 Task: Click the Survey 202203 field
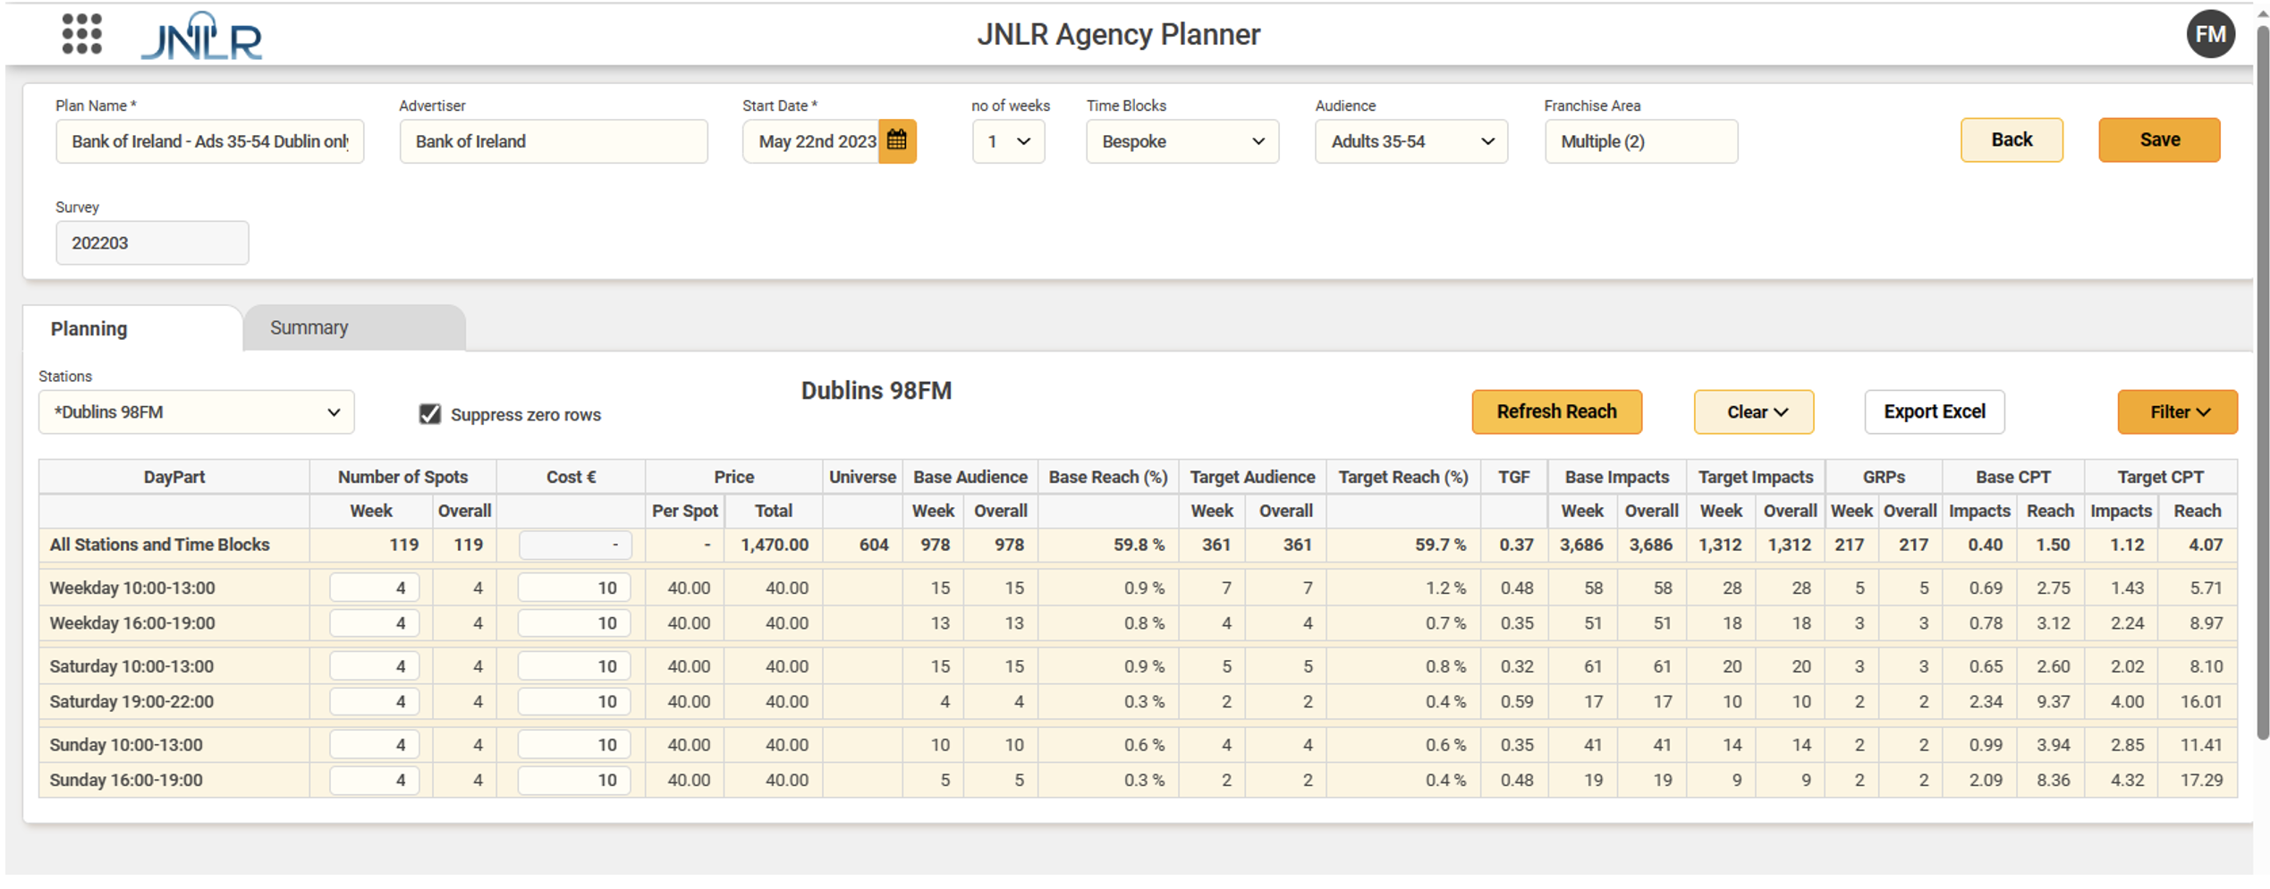152,242
